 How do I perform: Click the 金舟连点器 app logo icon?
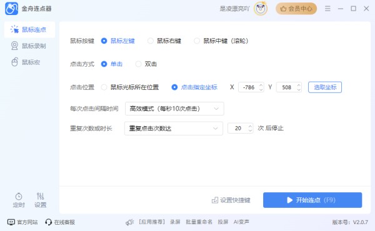click(11, 9)
